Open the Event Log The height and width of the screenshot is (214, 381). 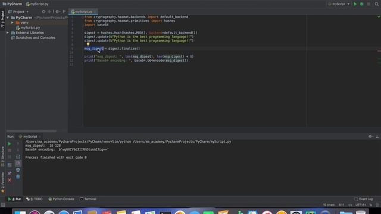click(x=364, y=199)
